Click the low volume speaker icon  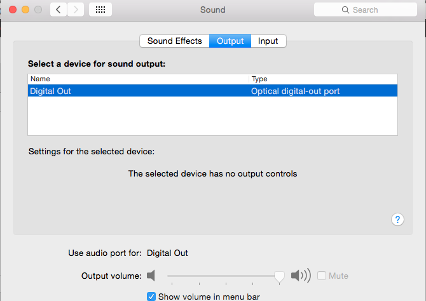pyautogui.click(x=151, y=276)
